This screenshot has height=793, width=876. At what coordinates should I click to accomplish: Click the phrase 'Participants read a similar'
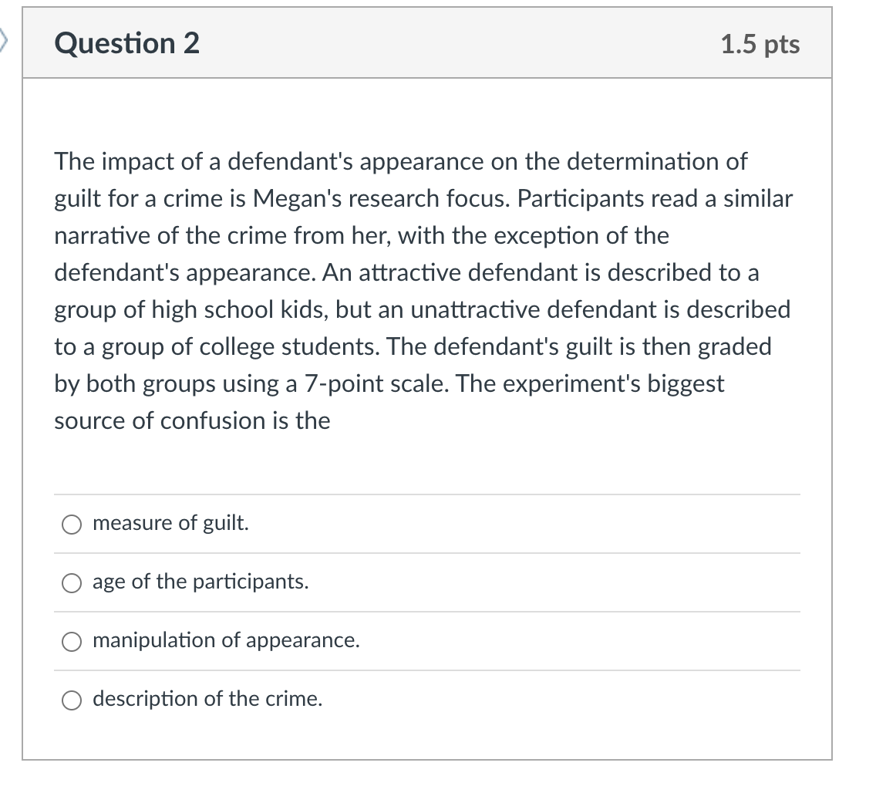[x=655, y=199]
